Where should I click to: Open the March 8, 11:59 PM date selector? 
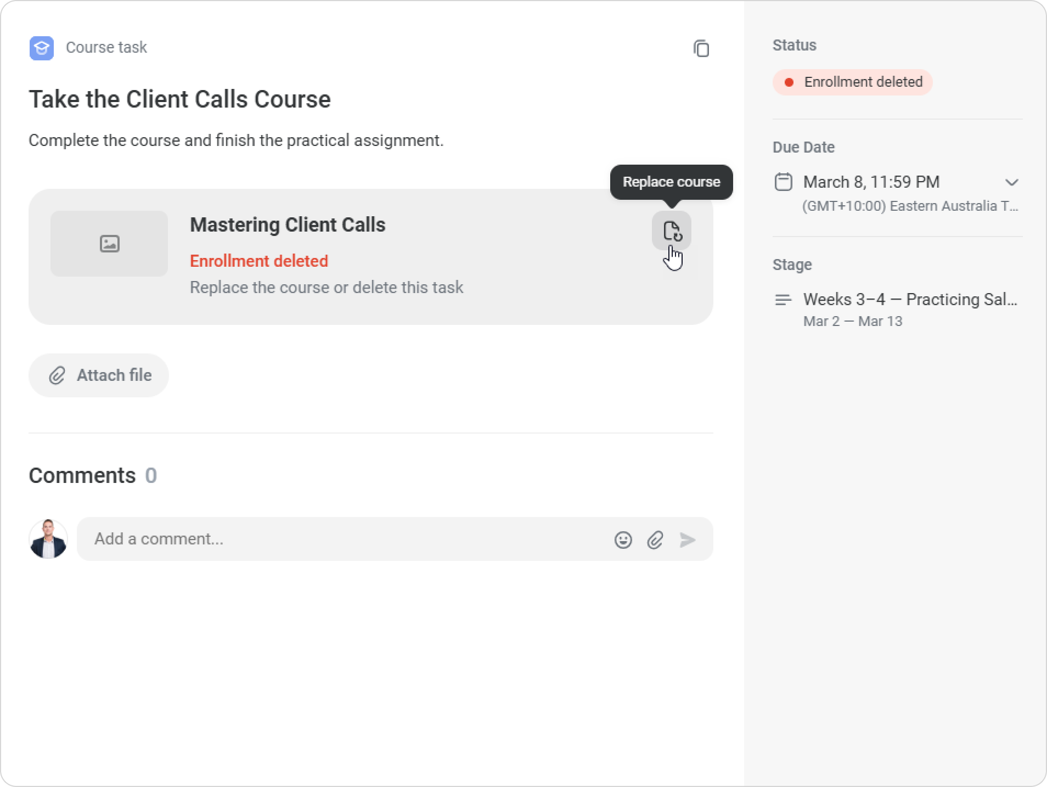tap(871, 182)
